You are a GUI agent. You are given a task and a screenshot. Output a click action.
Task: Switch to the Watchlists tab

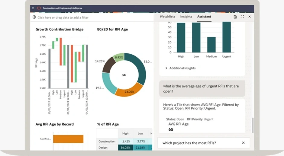(x=167, y=17)
